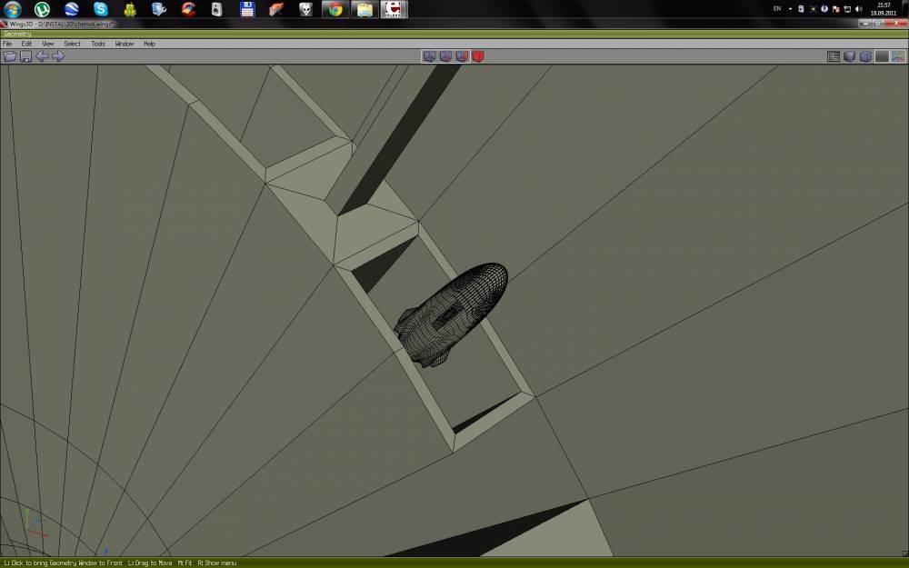909x568 pixels.
Task: Open the volume speaker tray icon
Action: pyautogui.click(x=859, y=9)
